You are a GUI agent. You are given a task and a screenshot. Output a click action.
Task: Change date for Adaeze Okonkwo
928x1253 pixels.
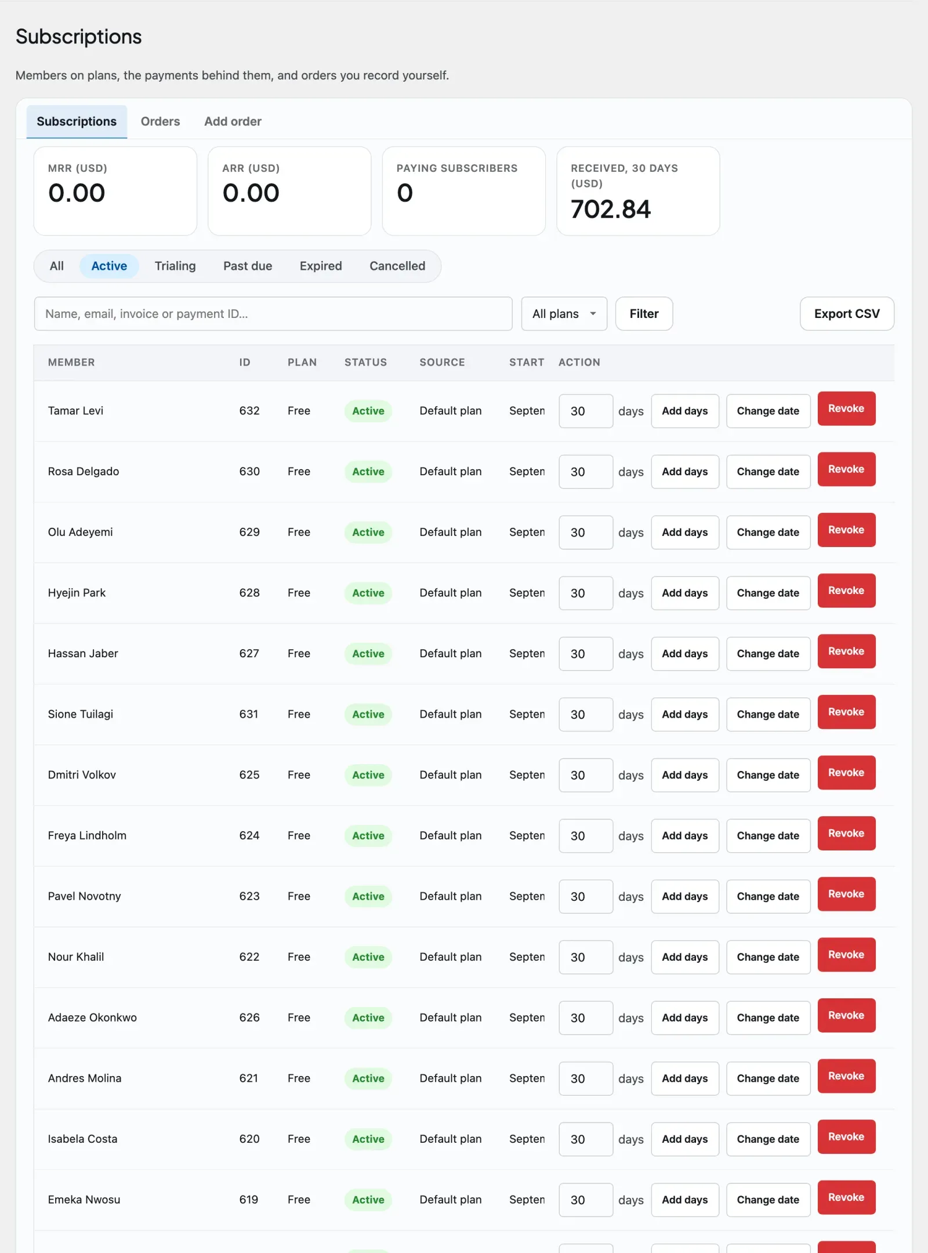(768, 1018)
